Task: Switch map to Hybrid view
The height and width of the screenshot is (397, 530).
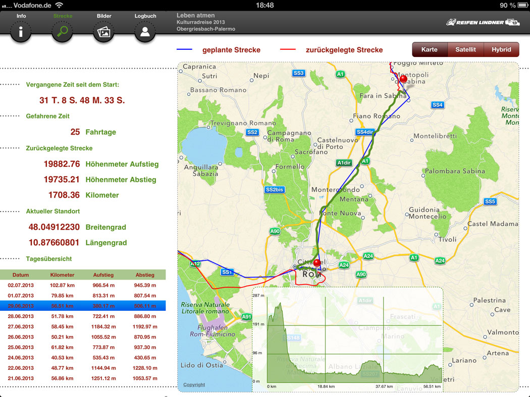Action: [501, 49]
